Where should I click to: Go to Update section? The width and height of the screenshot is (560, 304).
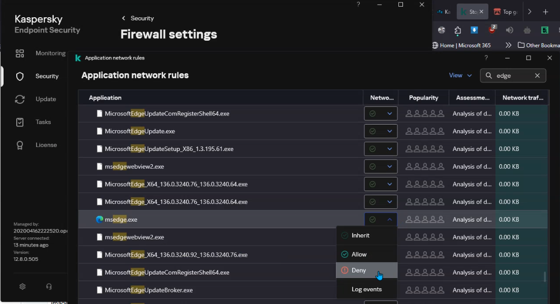[x=46, y=99]
